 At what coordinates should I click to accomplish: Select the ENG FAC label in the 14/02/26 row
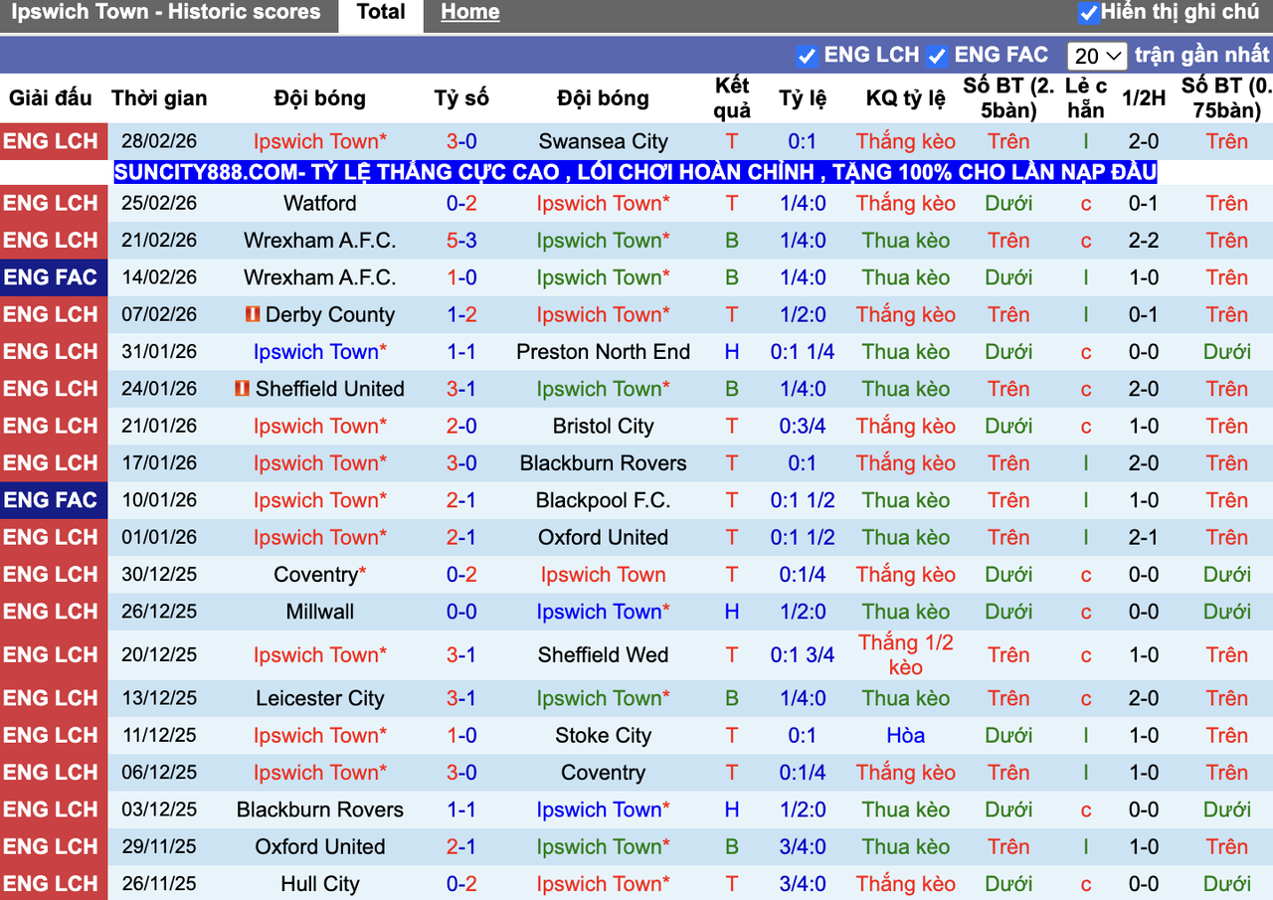[54, 277]
